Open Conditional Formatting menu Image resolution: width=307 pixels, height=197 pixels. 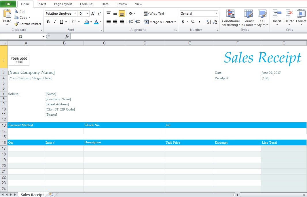(x=231, y=18)
